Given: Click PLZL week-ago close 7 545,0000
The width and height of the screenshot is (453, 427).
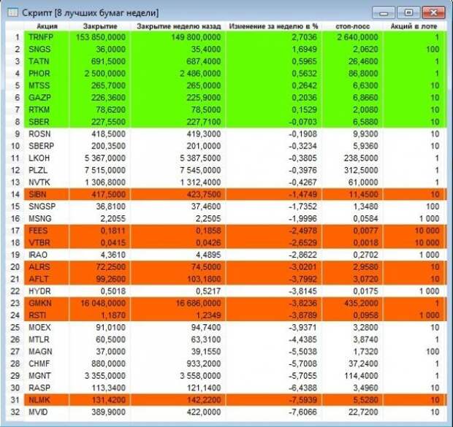Looking at the screenshot, I should coord(200,170).
